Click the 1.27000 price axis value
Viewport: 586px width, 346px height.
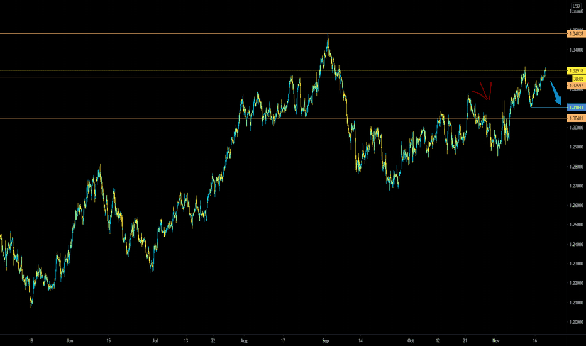click(577, 186)
